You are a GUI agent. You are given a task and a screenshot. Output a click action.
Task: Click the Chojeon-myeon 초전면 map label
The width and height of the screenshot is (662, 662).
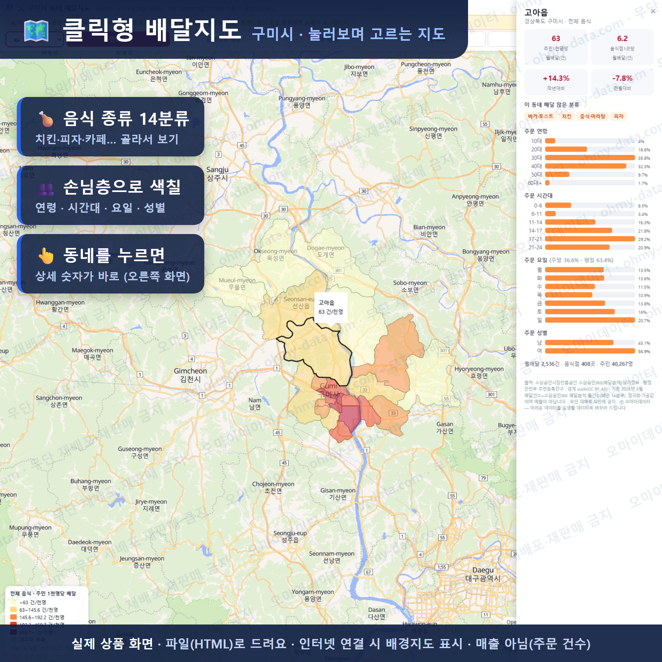(273, 487)
